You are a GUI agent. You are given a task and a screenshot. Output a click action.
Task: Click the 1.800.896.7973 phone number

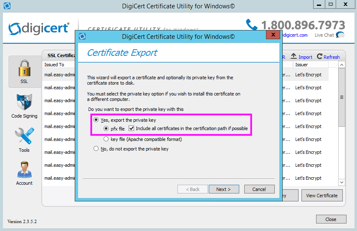point(303,25)
